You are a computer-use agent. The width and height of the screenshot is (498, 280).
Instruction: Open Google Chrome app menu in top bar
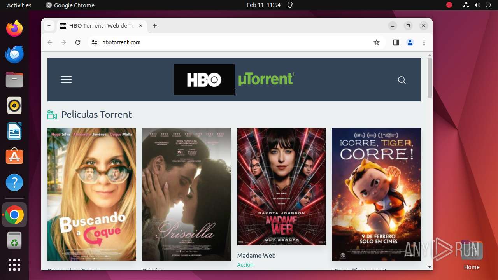coord(70,5)
